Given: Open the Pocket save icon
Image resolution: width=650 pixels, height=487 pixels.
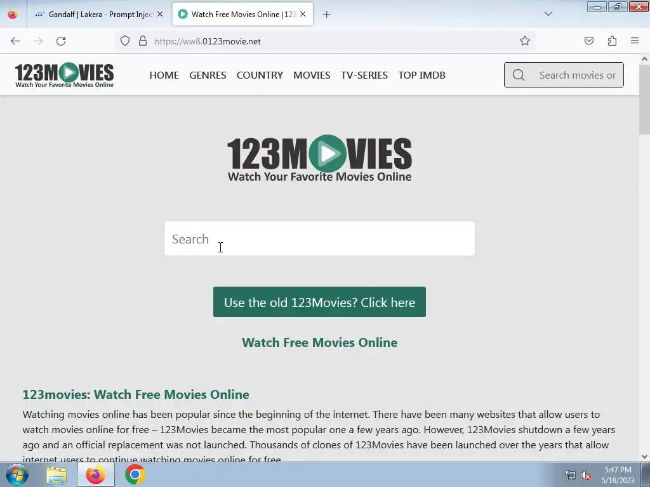Looking at the screenshot, I should 588,41.
